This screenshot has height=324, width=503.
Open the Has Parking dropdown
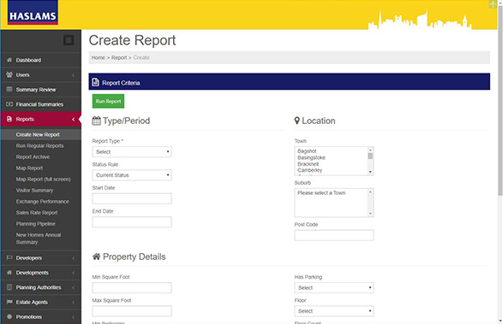tap(334, 287)
